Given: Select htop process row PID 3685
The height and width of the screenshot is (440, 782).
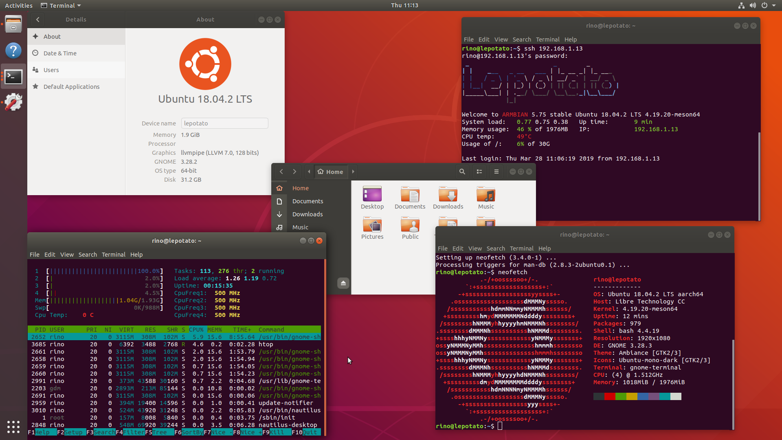Looking at the screenshot, I should click(174, 344).
